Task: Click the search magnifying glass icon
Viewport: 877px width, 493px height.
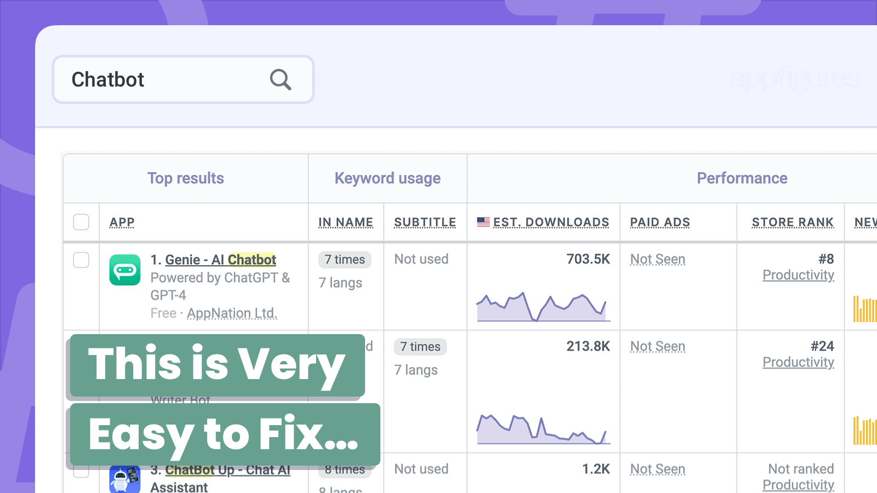Action: [x=281, y=80]
